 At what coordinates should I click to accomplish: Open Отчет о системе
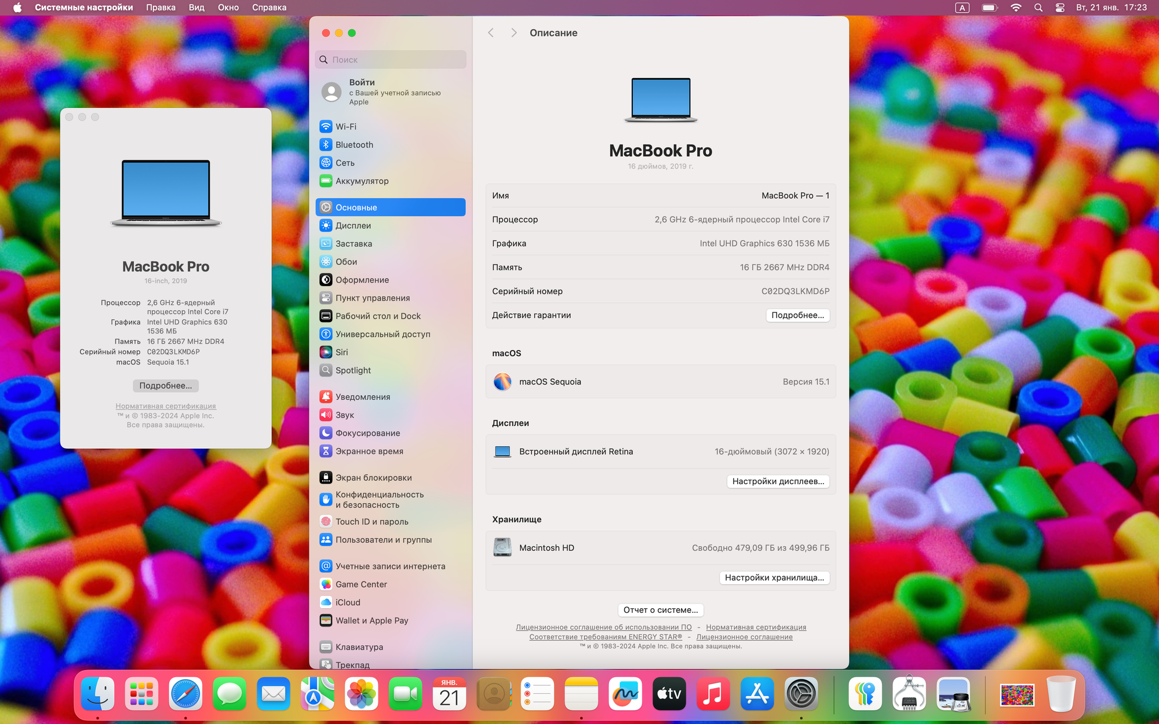coord(661,610)
